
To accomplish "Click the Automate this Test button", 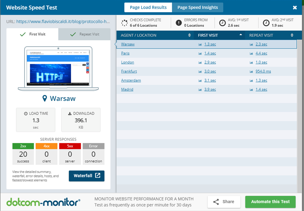I will pyautogui.click(x=270, y=202).
